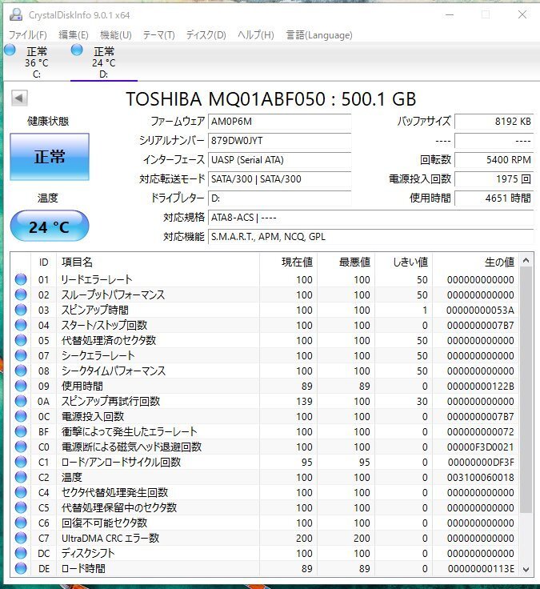Click status icon of ID 09 使用時間 row
This screenshot has height=589, width=540.
(21, 386)
